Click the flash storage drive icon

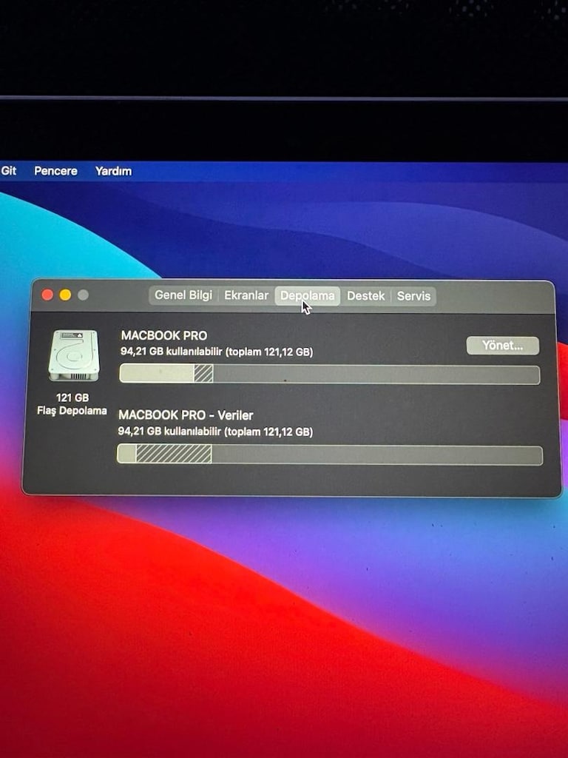tap(74, 355)
